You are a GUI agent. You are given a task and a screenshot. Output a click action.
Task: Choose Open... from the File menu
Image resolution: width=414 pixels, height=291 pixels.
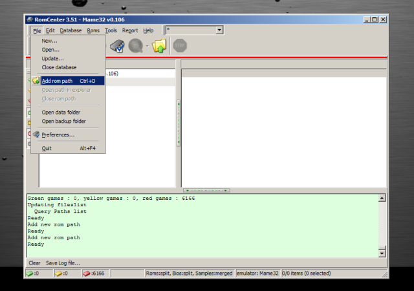pos(68,50)
